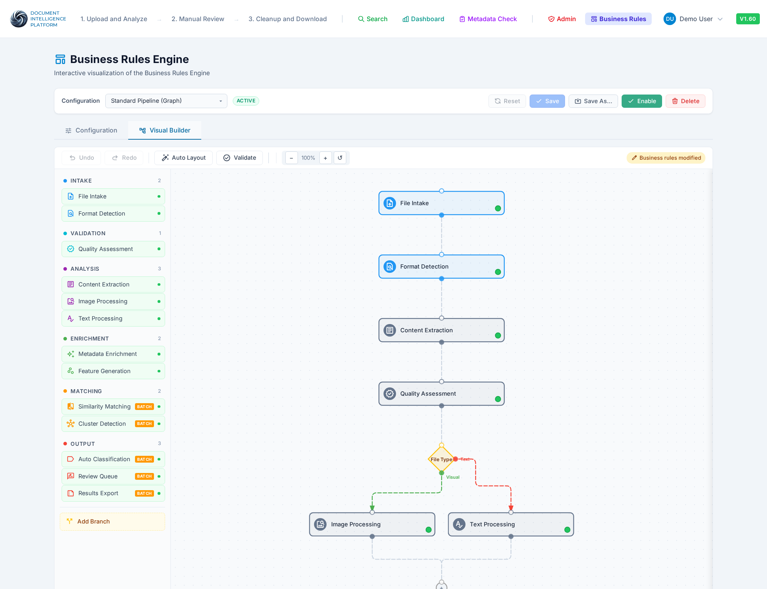Viewport: 767px width, 589px height.
Task: Click Save As... button
Action: point(593,101)
